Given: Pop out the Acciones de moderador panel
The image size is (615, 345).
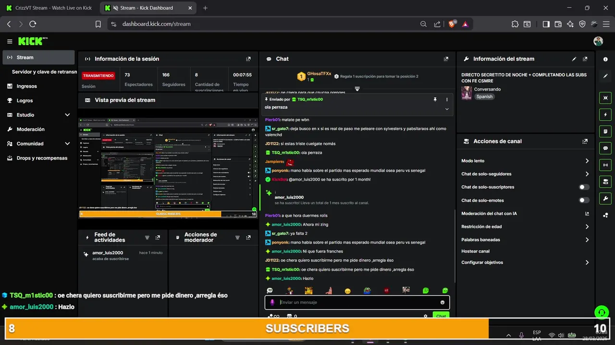Looking at the screenshot, I should [248, 238].
